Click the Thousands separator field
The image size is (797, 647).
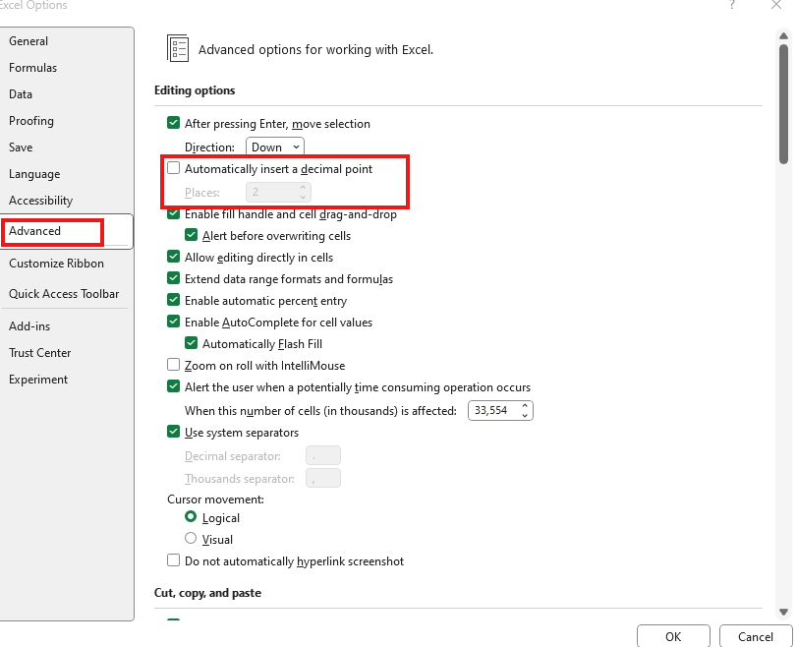[322, 478]
